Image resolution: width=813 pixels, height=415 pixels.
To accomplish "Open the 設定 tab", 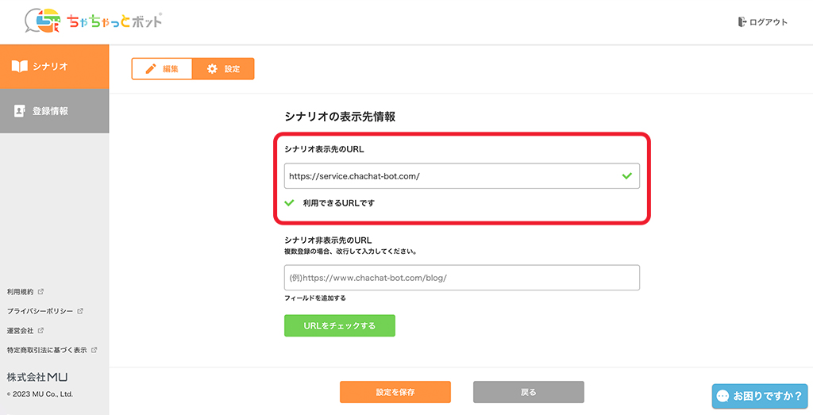I will [223, 69].
